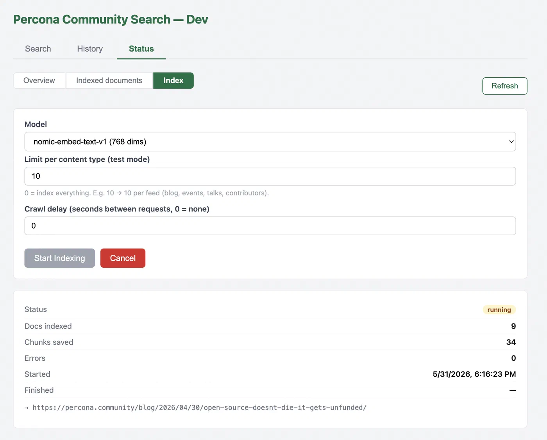Click the Errors row label

(35, 358)
